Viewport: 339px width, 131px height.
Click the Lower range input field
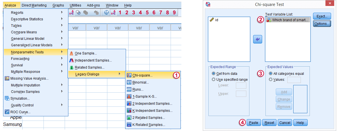tap(241, 86)
